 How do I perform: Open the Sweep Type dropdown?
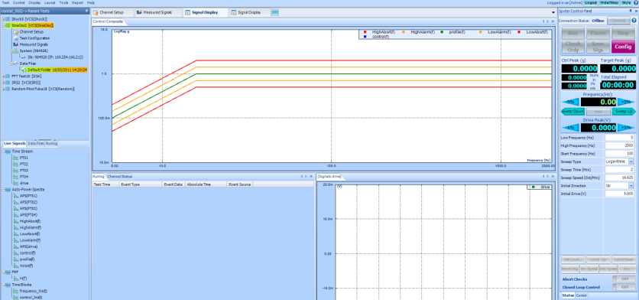point(631,161)
